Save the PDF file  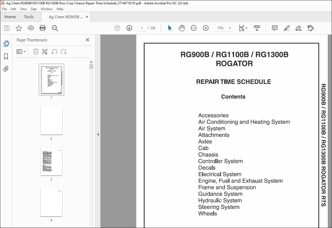pyautogui.click(x=7, y=28)
